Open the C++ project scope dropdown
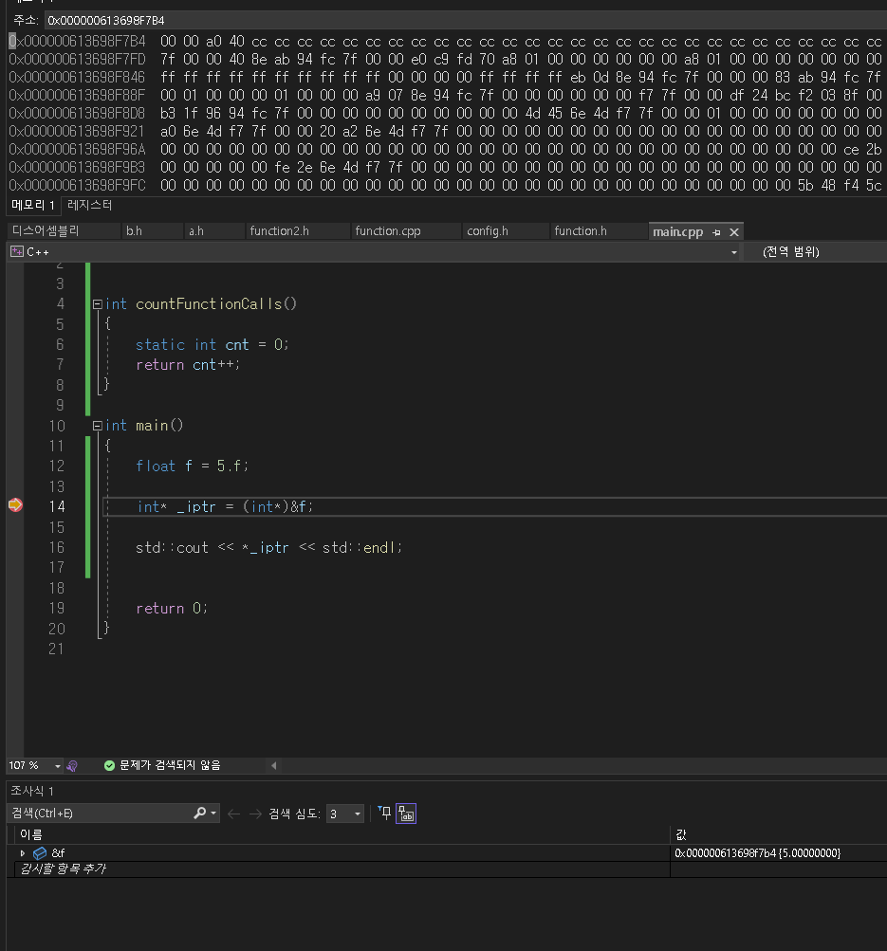Screen dimensions: 887x951 click(733, 252)
